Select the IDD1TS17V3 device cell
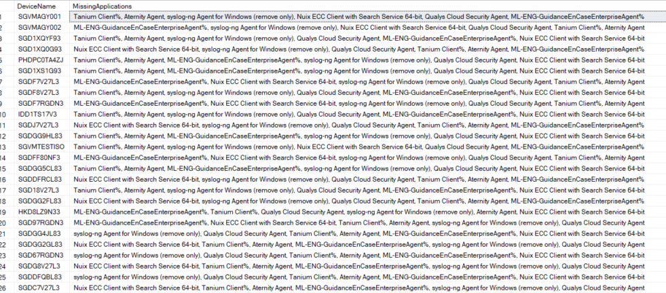The height and width of the screenshot is (293, 666). coord(38,114)
